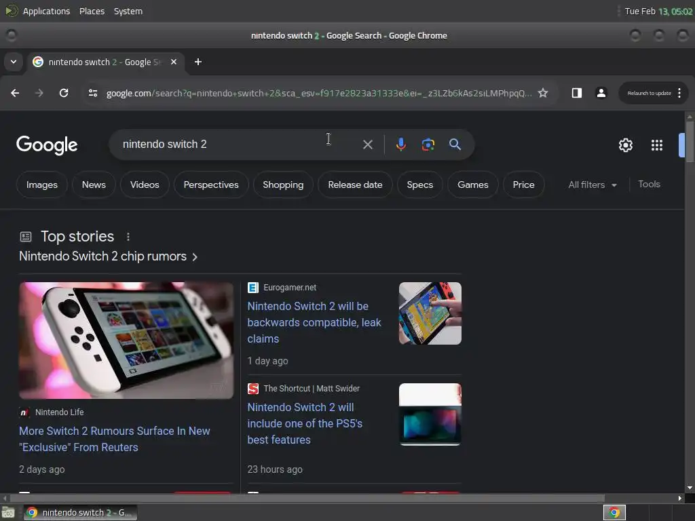The height and width of the screenshot is (521, 695).
Task: Bookmark this page with the star icon
Action: (543, 93)
